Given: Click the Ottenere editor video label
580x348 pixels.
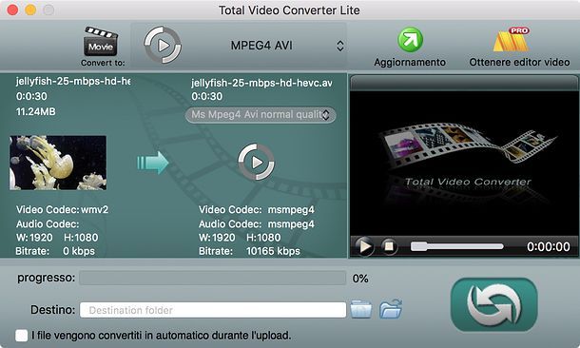Looking at the screenshot, I should click(519, 62).
